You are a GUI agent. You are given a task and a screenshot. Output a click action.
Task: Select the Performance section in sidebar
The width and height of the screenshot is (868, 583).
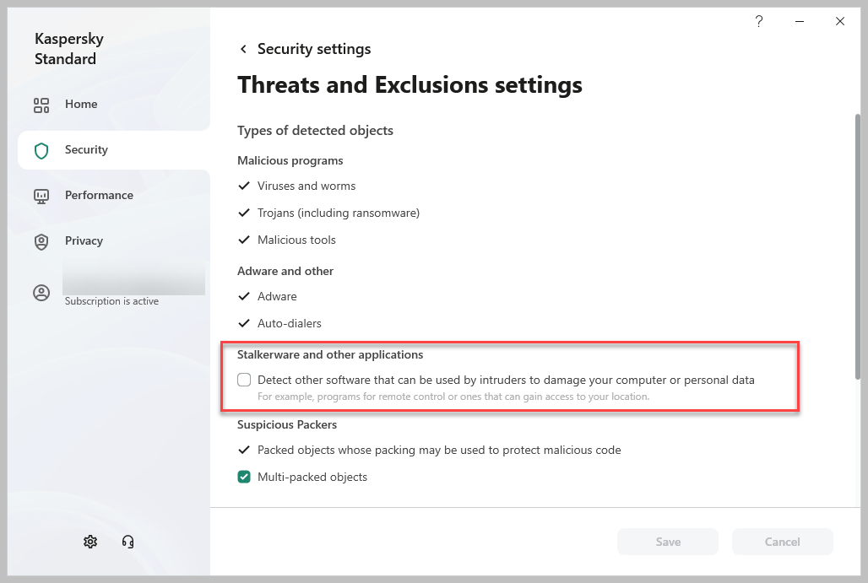click(99, 196)
